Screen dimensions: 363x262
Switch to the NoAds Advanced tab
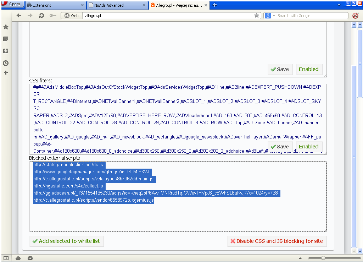[x=117, y=5]
